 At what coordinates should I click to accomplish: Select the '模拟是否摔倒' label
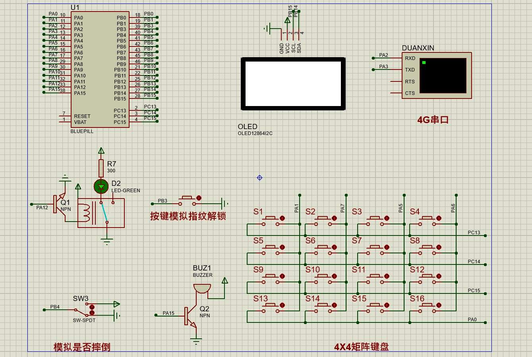(x=82, y=347)
